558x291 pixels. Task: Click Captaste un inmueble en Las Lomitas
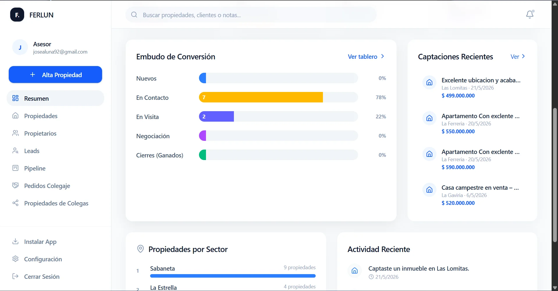(x=419, y=269)
